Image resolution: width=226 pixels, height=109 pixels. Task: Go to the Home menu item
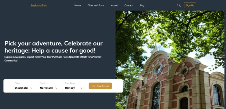click(78, 6)
